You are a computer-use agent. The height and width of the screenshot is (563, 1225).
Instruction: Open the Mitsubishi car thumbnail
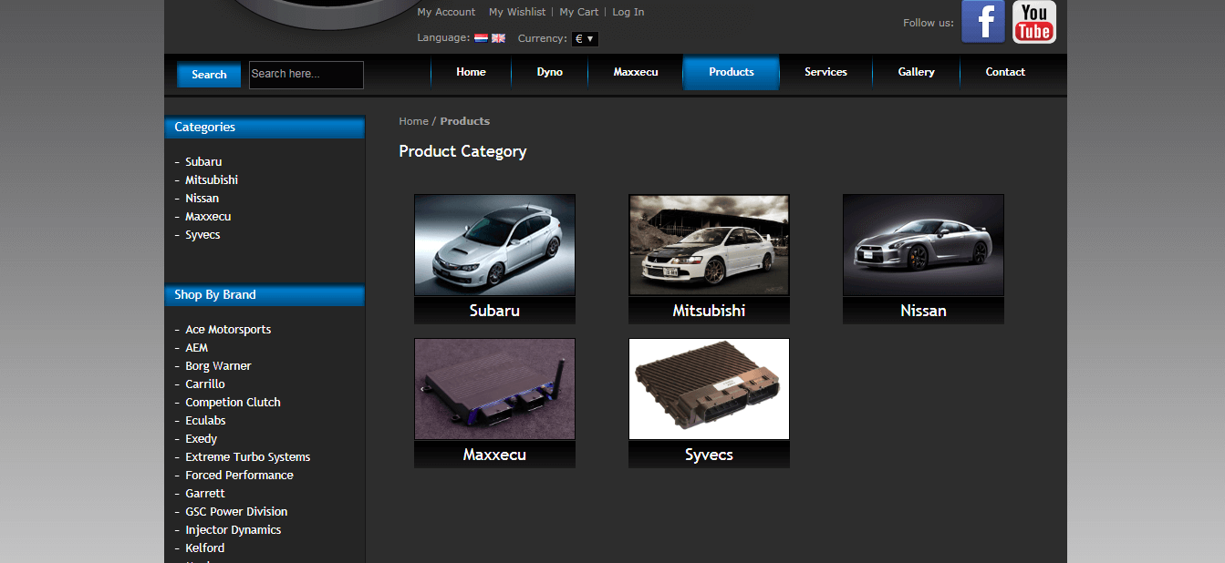[x=709, y=245]
